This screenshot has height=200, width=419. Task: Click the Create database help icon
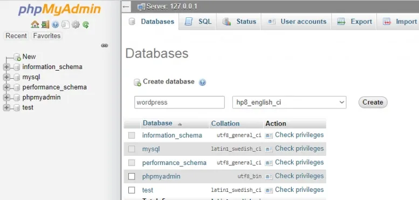pos(202,82)
